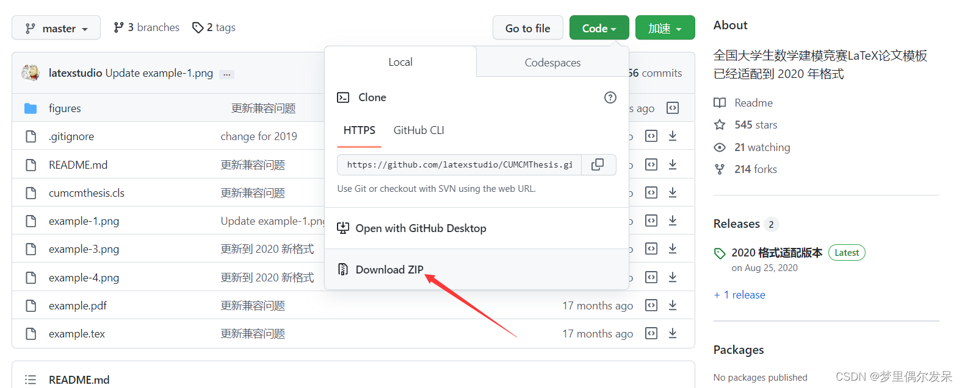962x388 pixels.
Task: Click the code view icon for README.md row
Action: (x=651, y=164)
